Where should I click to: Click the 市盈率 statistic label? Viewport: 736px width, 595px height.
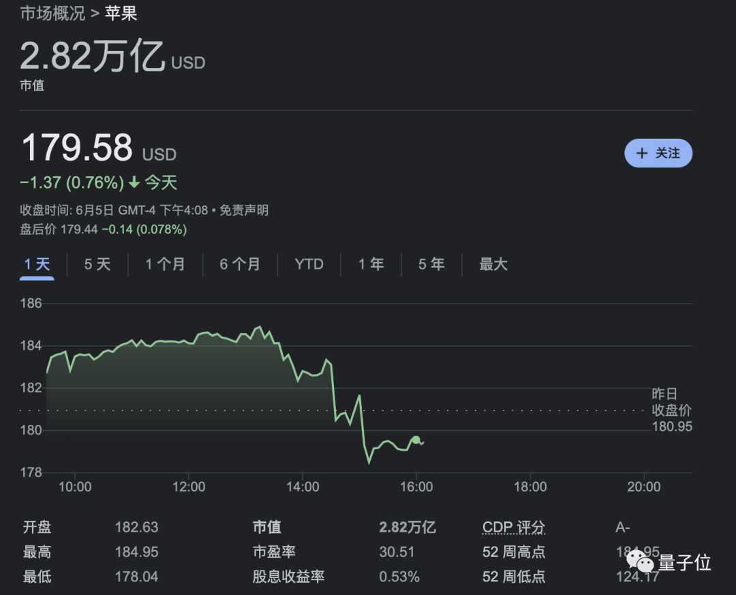[274, 552]
